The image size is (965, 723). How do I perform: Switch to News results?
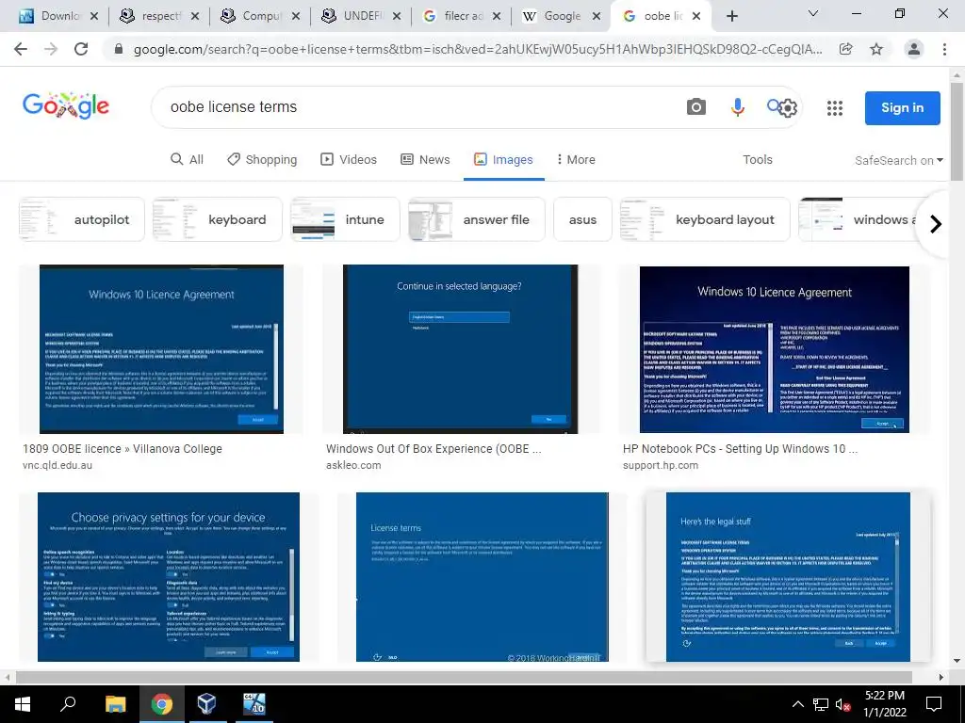(x=425, y=159)
